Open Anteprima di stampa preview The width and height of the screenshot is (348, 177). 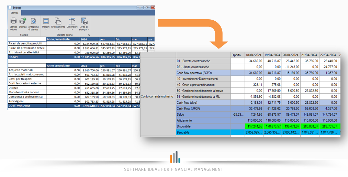33,21
